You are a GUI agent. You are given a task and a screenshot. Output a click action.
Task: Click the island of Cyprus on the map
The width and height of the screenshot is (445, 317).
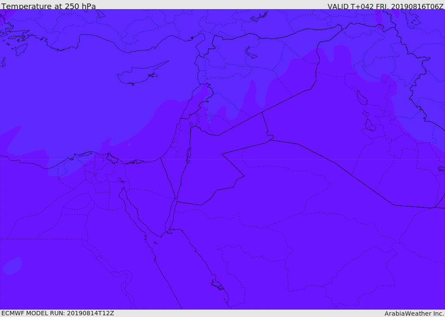(x=139, y=74)
